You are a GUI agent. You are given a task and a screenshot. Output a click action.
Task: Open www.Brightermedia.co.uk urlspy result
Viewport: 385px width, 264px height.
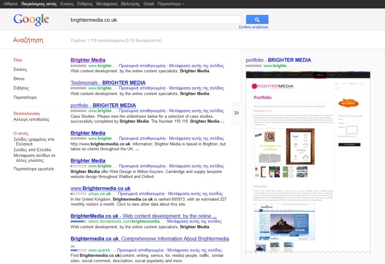coord(101,188)
